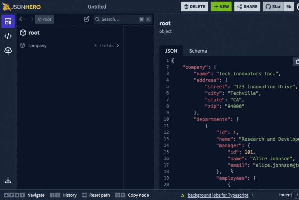Click the back arrow above the tree panel

click(x=22, y=19)
